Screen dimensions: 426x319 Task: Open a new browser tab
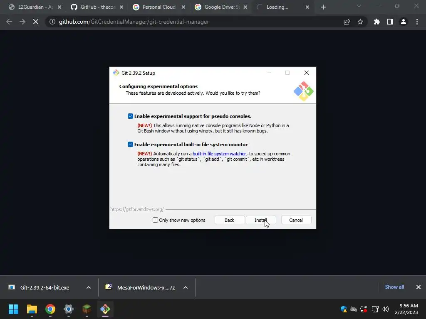click(x=323, y=7)
